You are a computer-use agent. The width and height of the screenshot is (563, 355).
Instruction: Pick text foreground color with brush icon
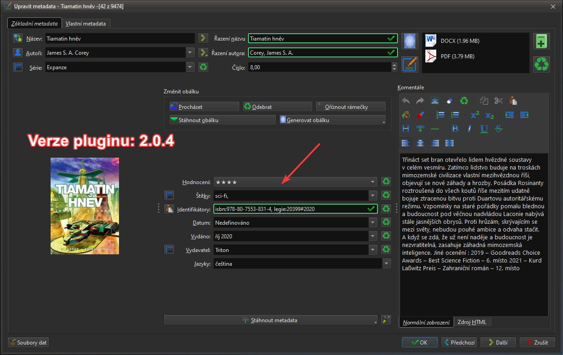(x=420, y=115)
